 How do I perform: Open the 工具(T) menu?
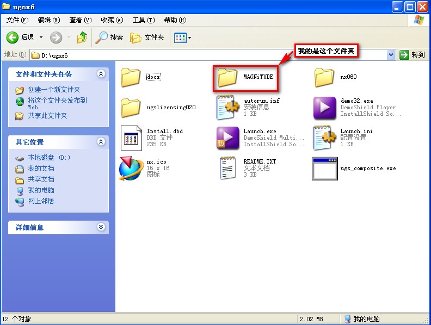pos(144,20)
